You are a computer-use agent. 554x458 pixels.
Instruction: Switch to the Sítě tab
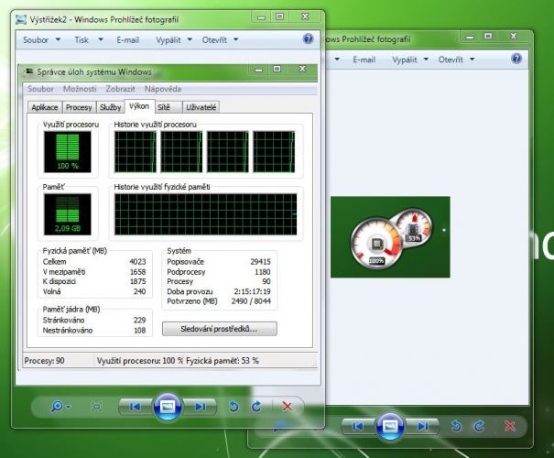[168, 107]
